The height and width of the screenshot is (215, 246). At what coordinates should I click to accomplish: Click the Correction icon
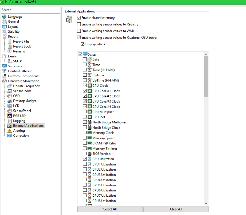pos(10,136)
